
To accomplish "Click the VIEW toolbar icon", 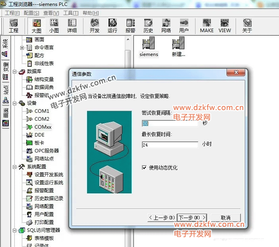I will pyautogui.click(x=225, y=26).
